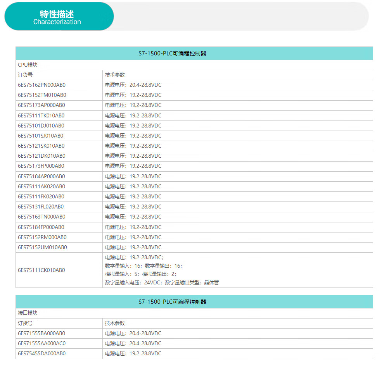The width and height of the screenshot is (384, 365).
Task: Click the voltage value in the 6ES75111FK020AB0 row
Action: pyautogui.click(x=145, y=196)
